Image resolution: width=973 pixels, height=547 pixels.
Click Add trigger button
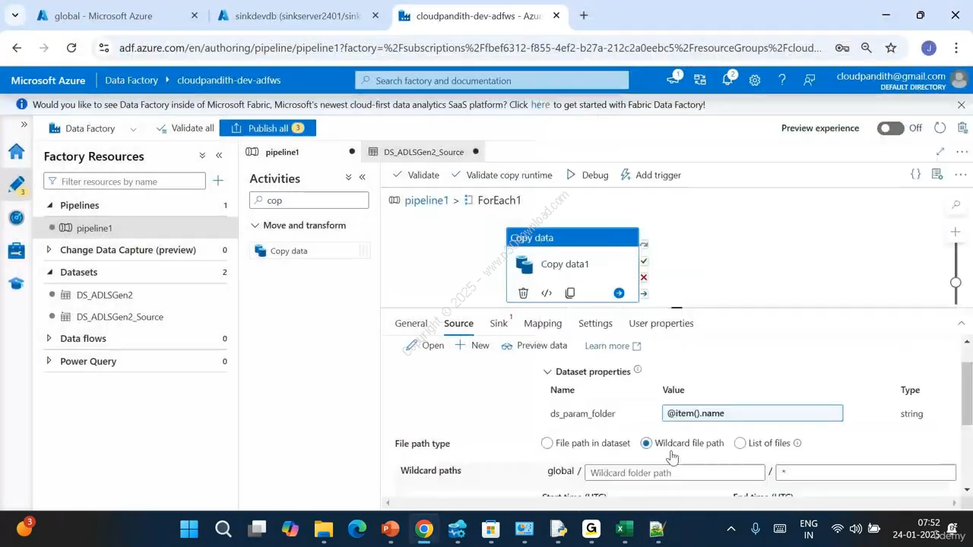[651, 175]
